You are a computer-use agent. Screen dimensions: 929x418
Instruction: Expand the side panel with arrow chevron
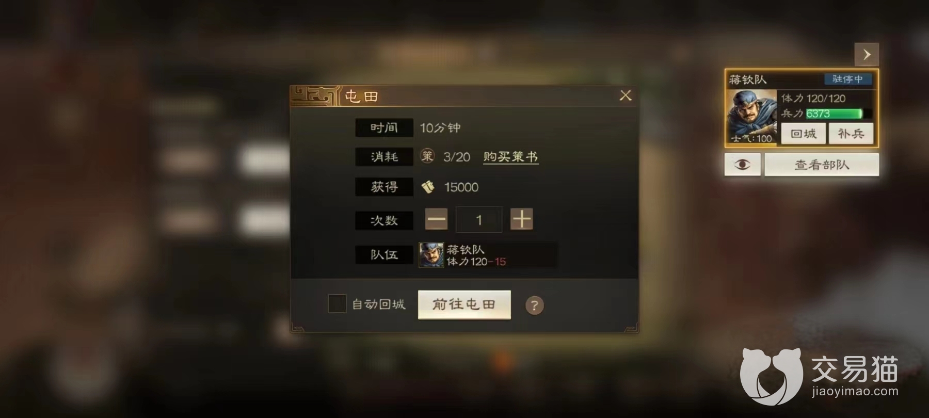point(867,54)
